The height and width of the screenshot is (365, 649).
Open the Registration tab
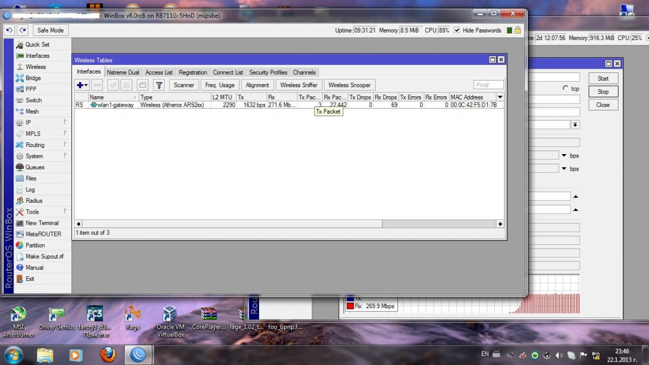(x=193, y=72)
